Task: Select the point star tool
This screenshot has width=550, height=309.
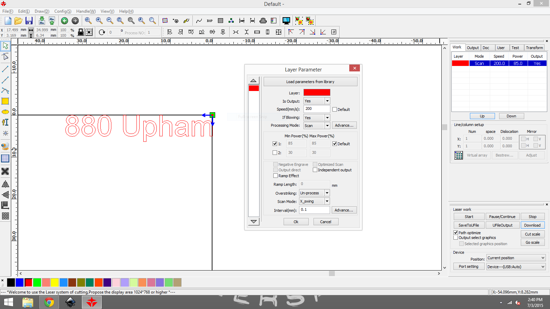Action: pyautogui.click(x=5, y=133)
